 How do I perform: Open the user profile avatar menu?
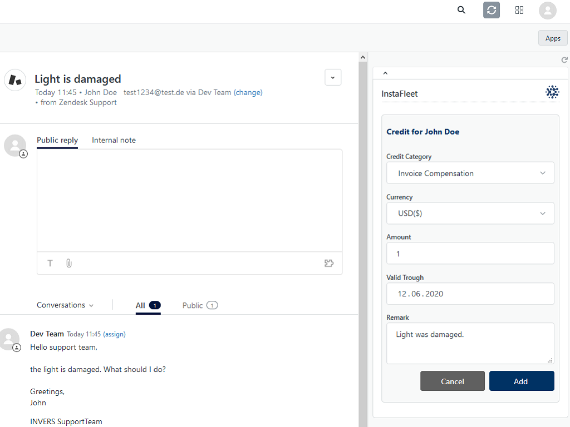tap(548, 10)
